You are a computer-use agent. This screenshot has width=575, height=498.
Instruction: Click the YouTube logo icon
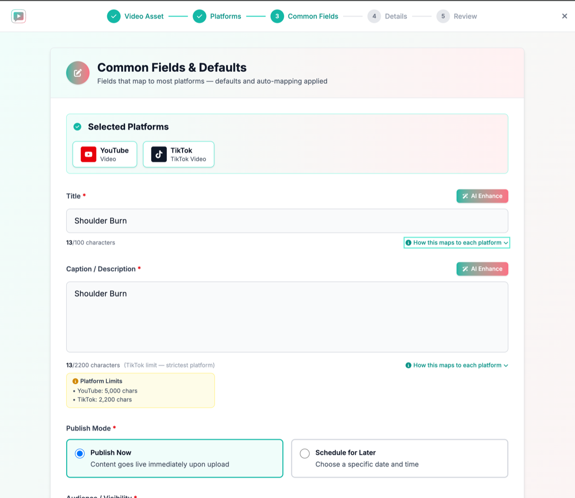coord(88,154)
